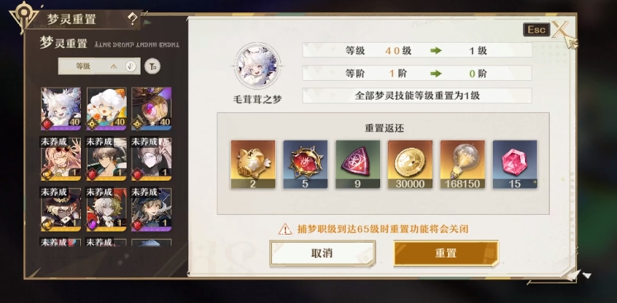Click the question mark help icon
The width and height of the screenshot is (617, 303).
point(133,18)
